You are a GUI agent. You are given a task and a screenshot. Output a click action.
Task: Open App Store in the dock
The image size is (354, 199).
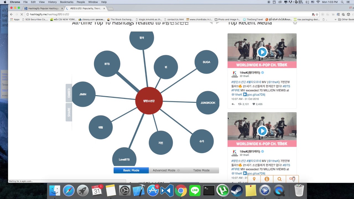pyautogui.click(x=153, y=190)
